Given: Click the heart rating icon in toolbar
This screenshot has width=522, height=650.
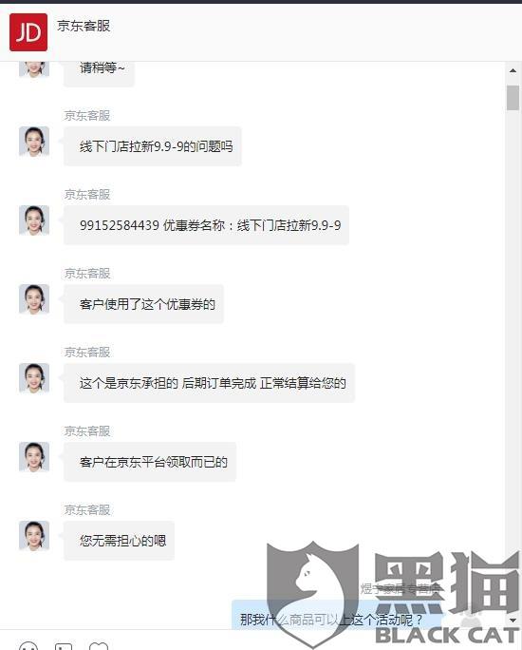Looking at the screenshot, I should [99, 646].
